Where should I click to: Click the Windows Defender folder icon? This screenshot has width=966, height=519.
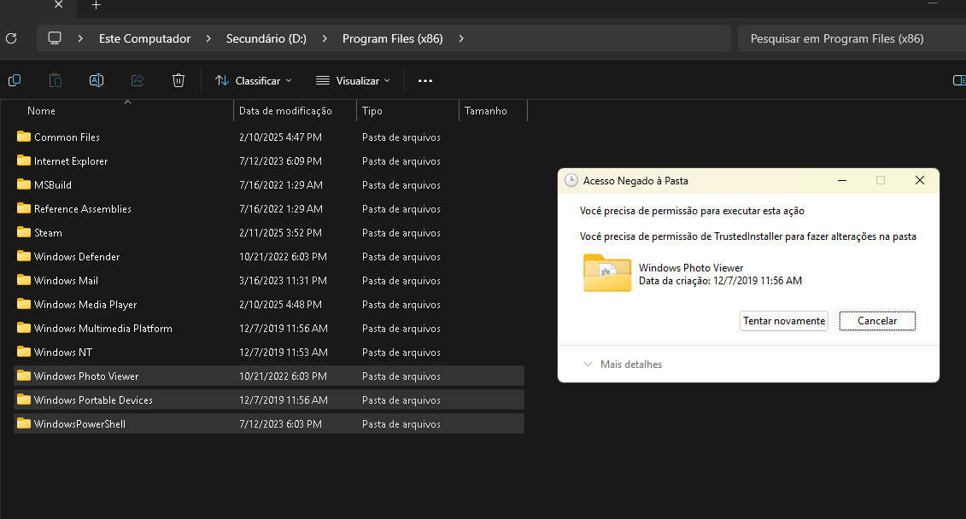(24, 256)
